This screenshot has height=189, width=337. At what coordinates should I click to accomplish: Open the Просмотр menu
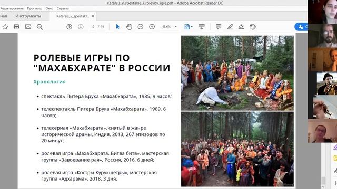34,8
